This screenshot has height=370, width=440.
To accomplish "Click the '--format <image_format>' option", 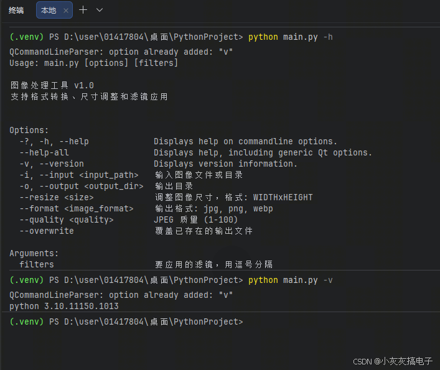I will coord(77,208).
